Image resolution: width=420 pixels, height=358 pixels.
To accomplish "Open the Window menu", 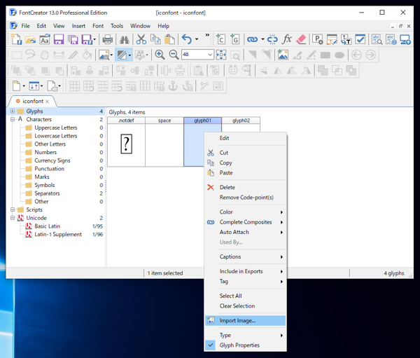I will tap(140, 26).
